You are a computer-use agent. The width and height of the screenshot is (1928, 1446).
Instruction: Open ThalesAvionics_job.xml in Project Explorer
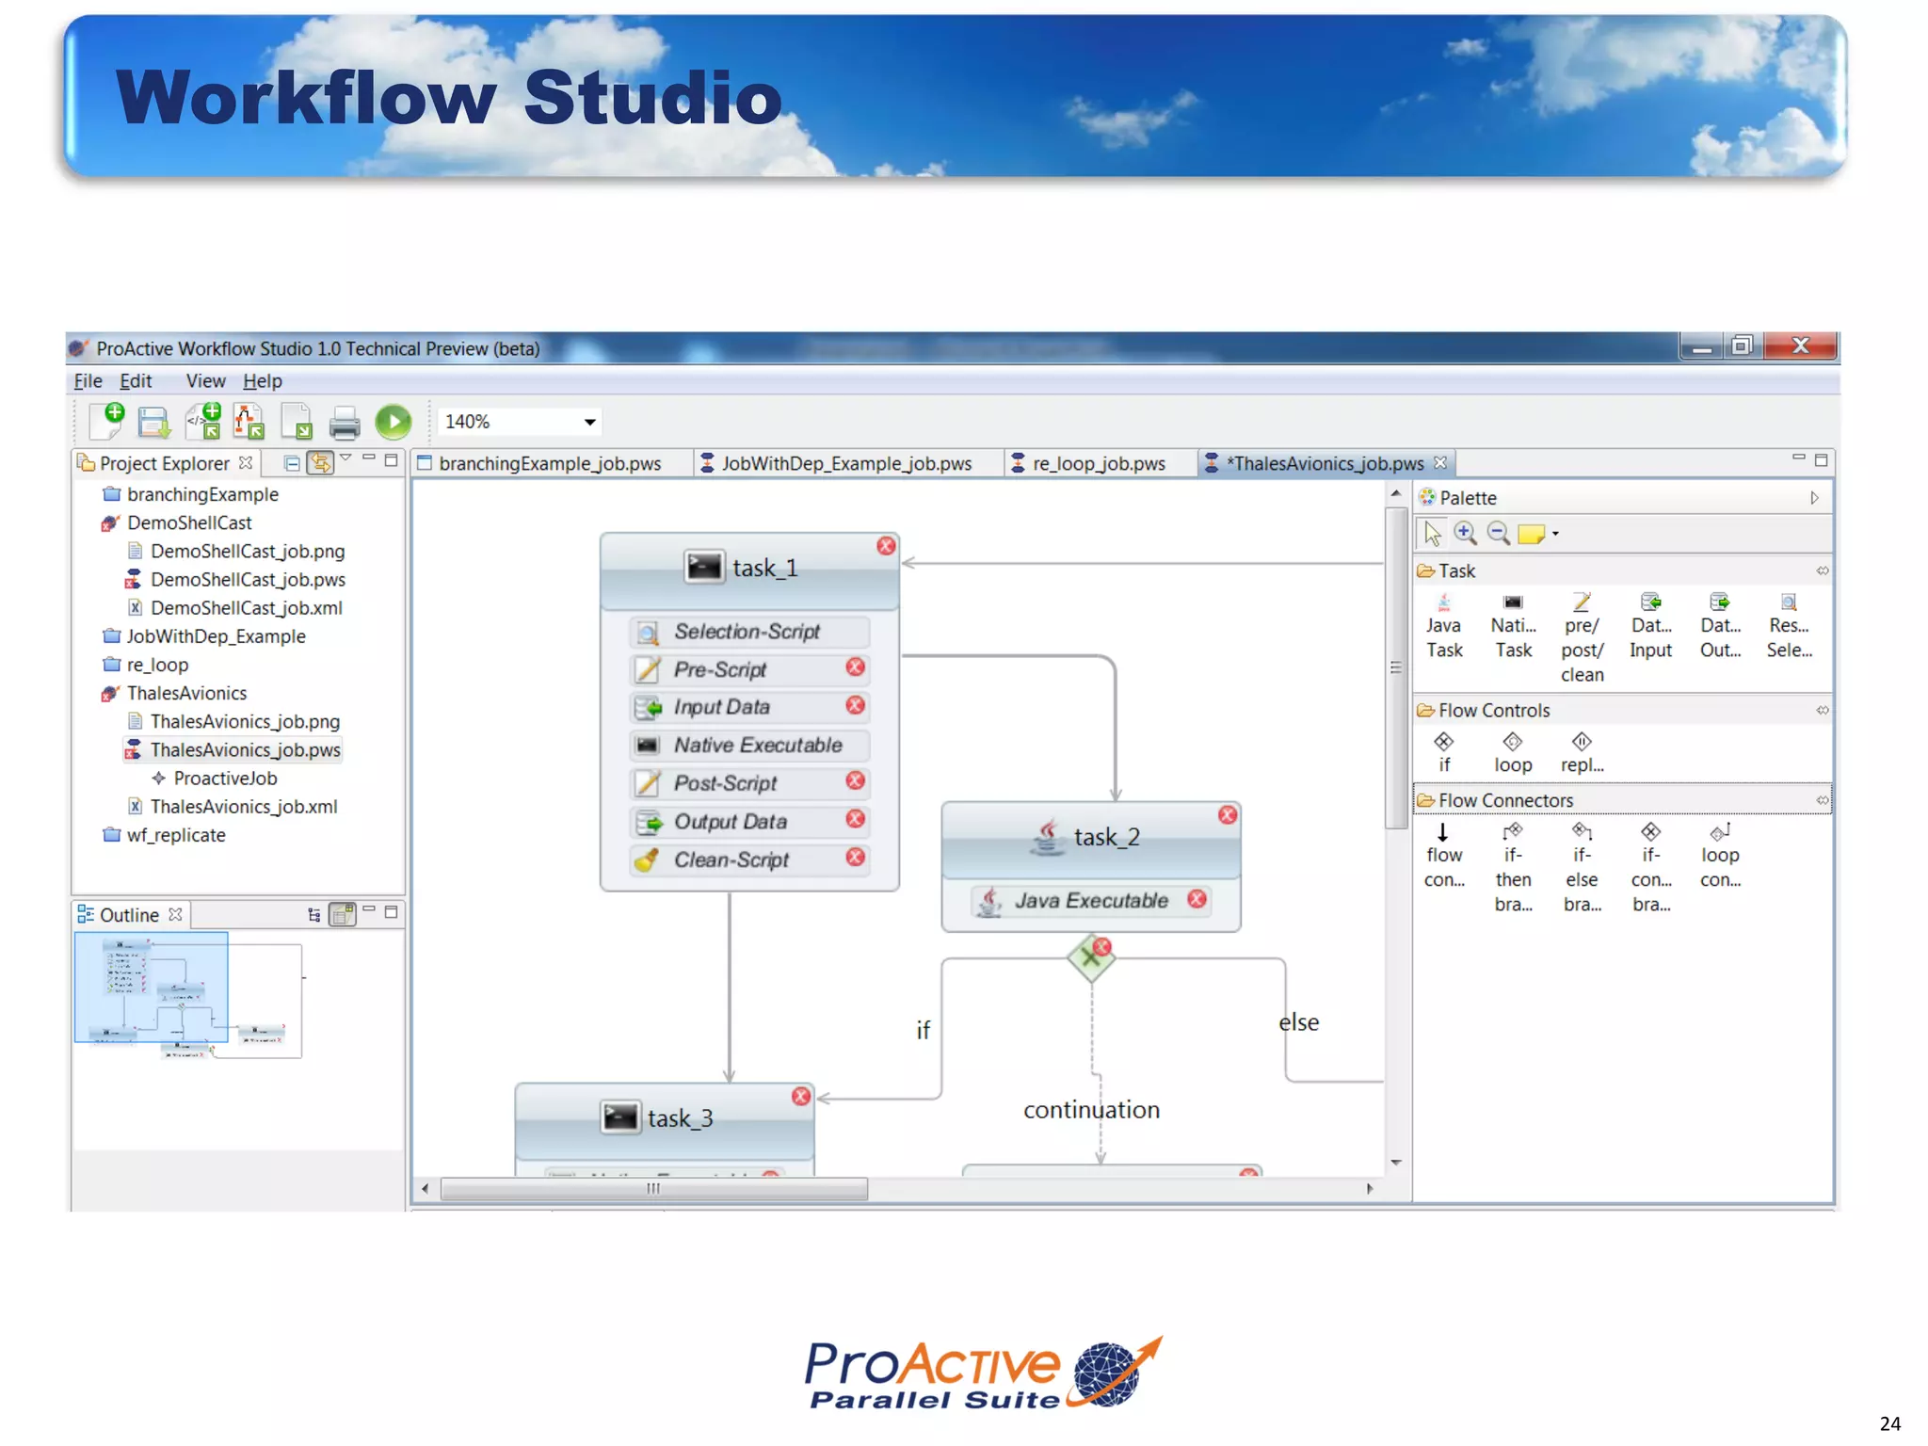244,807
